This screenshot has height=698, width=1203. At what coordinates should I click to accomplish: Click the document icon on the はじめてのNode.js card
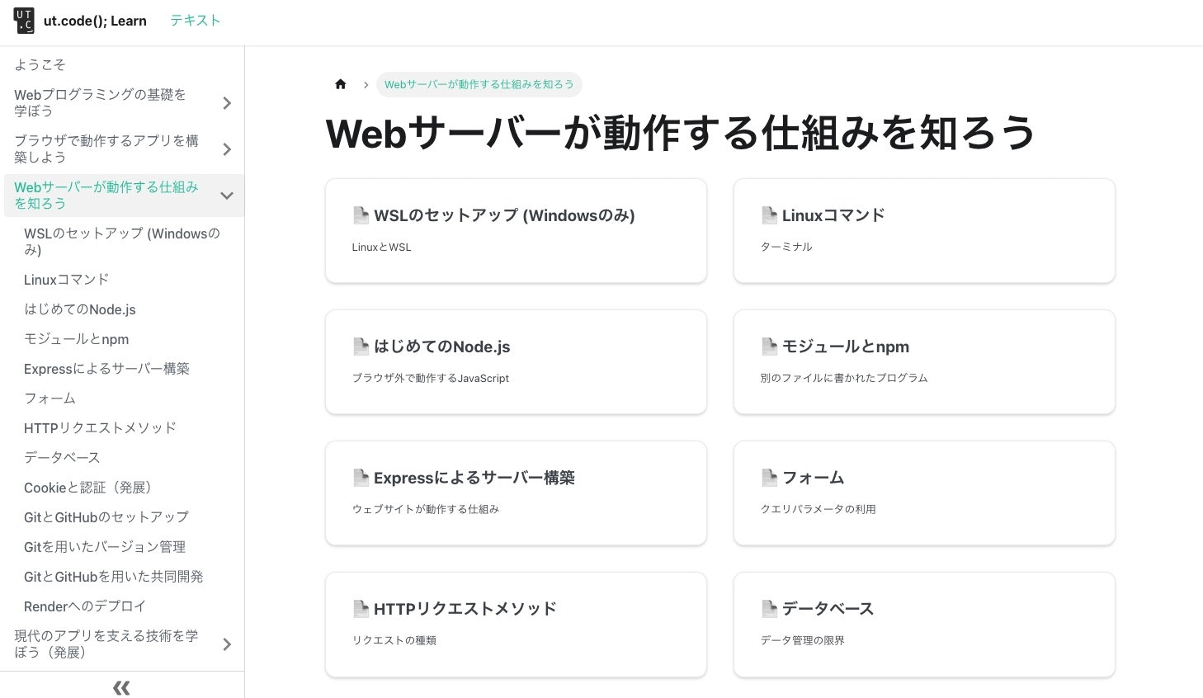361,347
